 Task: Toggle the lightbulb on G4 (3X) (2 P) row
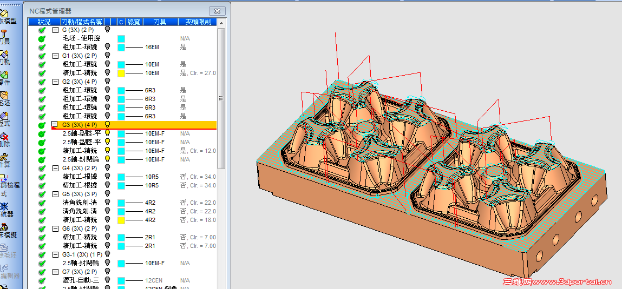107,167
